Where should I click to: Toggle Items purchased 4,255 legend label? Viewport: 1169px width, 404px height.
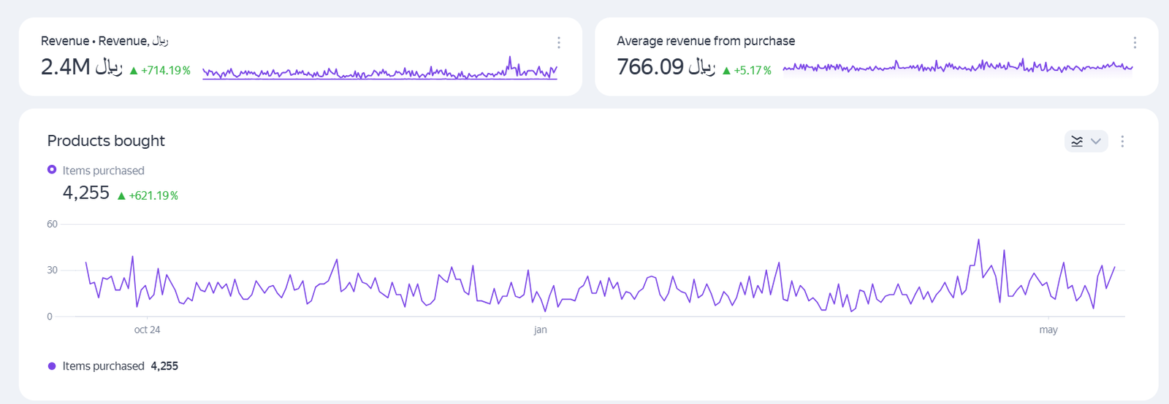(120, 366)
